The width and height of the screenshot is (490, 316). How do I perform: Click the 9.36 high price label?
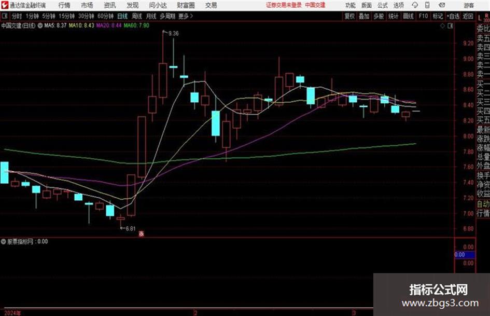173,34
